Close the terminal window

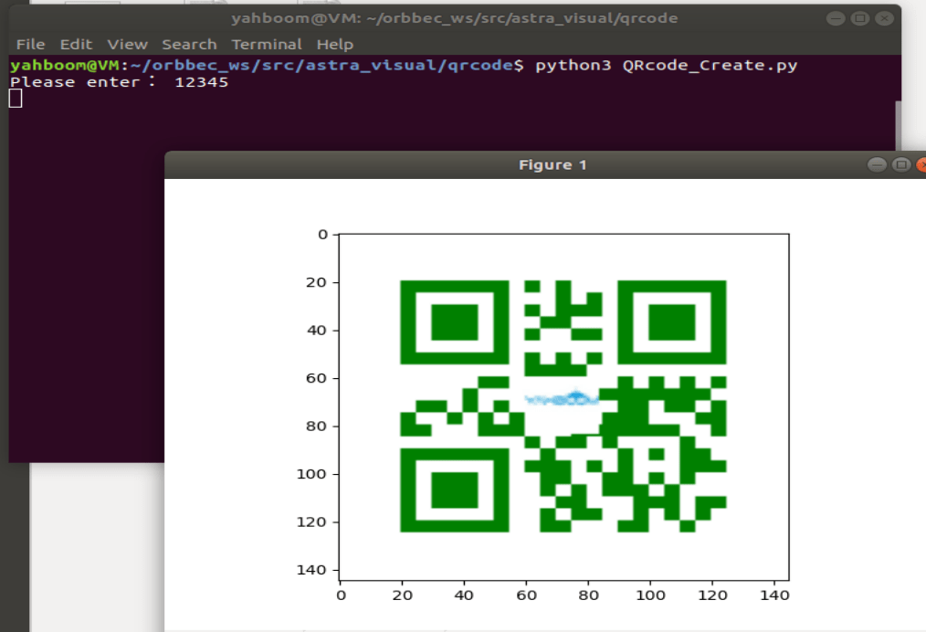(884, 18)
